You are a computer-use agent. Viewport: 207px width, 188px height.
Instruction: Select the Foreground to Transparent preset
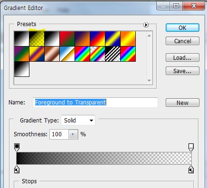[37, 39]
